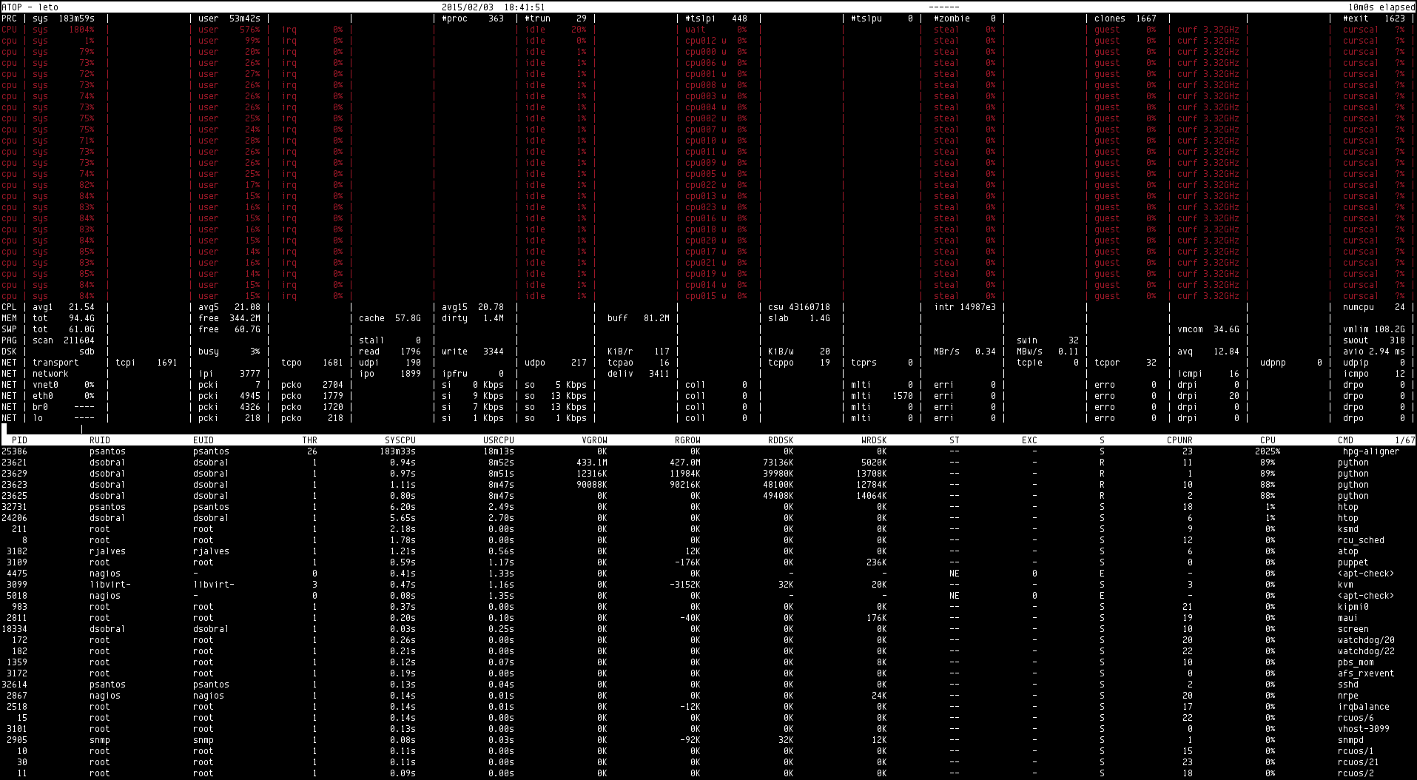Viewport: 1417px width, 780px height.
Task: Click the SYSCPU column header
Action: [400, 440]
